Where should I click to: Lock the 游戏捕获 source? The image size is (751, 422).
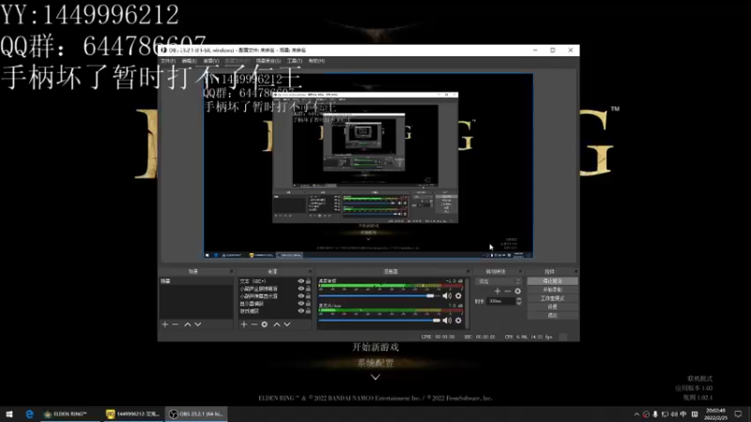click(308, 311)
